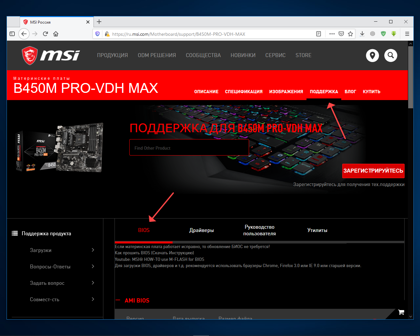Click the gray globe extension icon
Screen dimensions: 420x336
coord(373,34)
